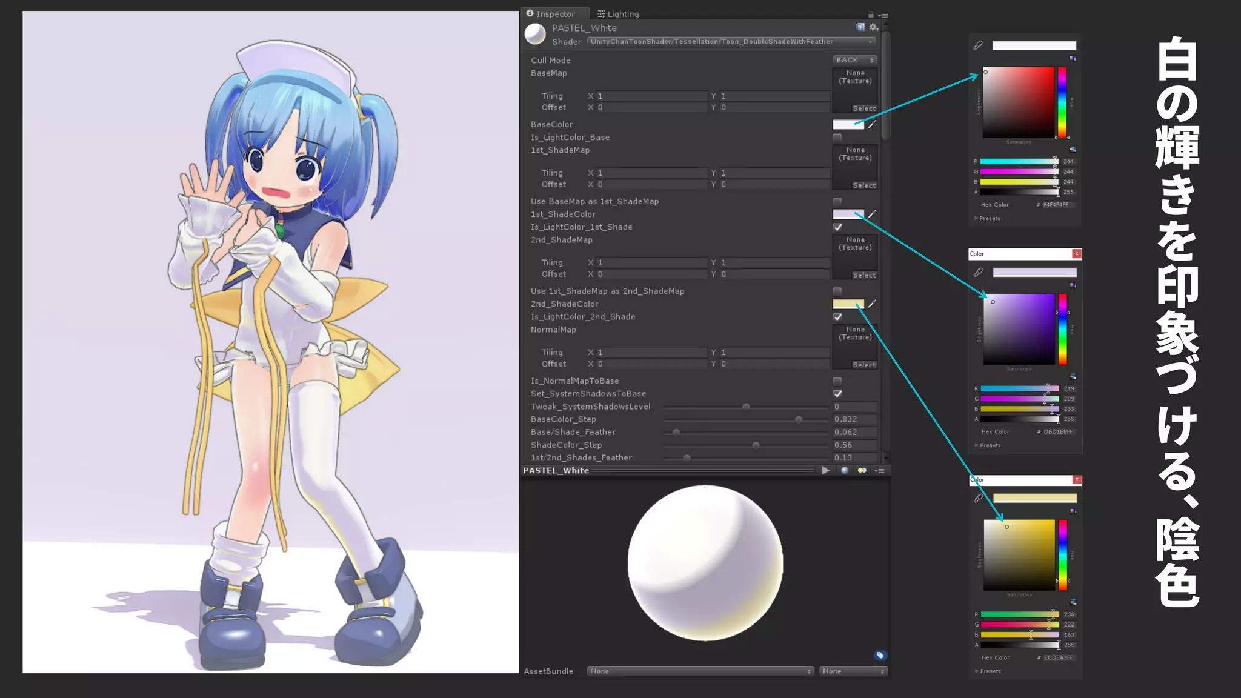Enable the Is_LightColor_Base checkbox
Viewport: 1241px width, 698px height.
837,138
